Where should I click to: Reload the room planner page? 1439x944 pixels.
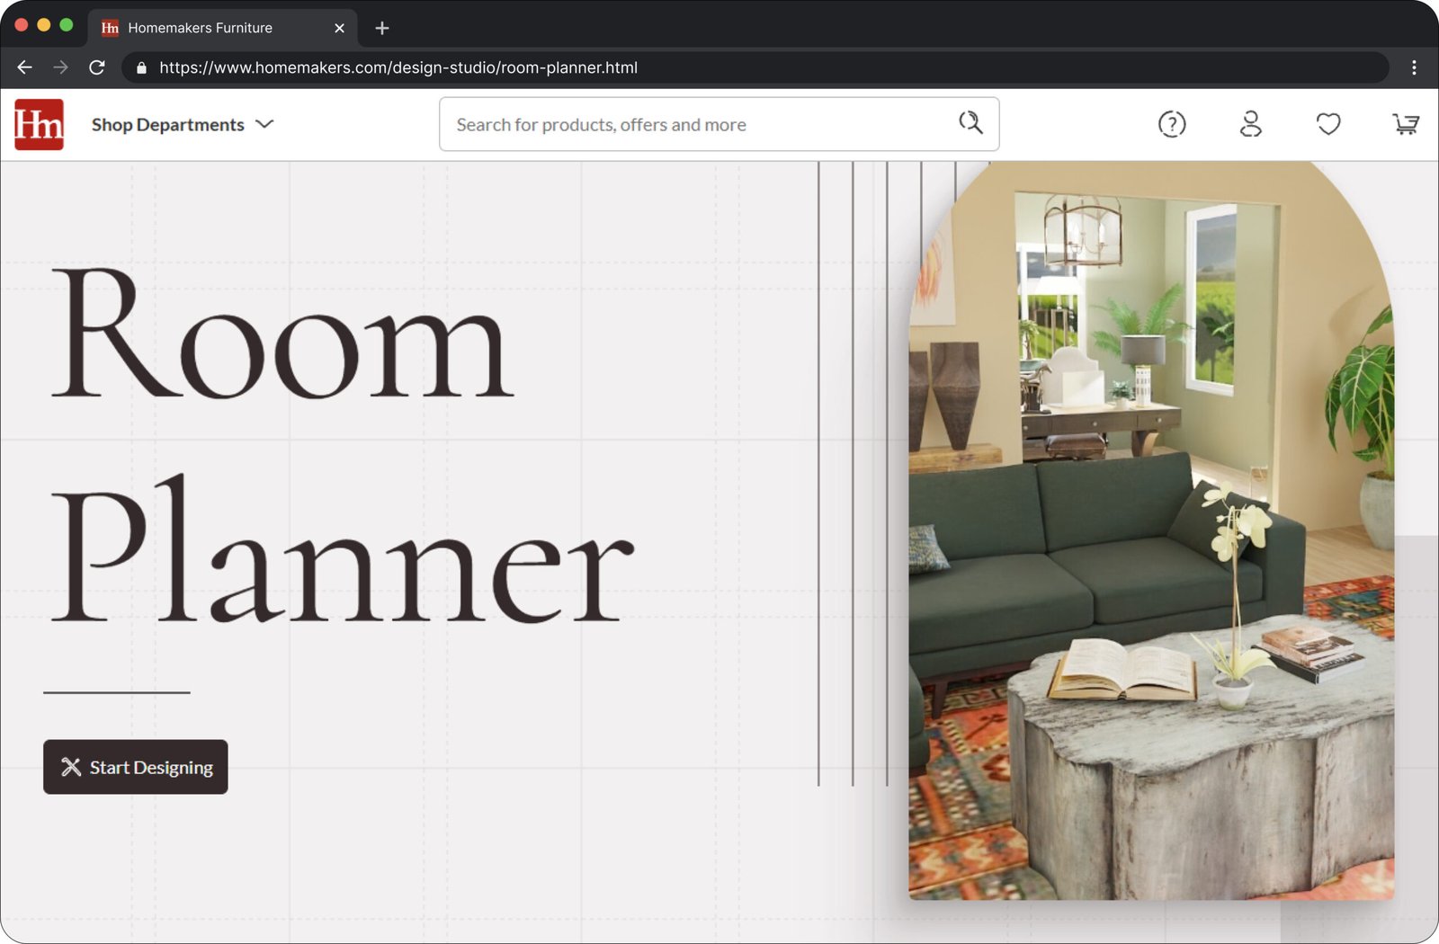click(97, 67)
